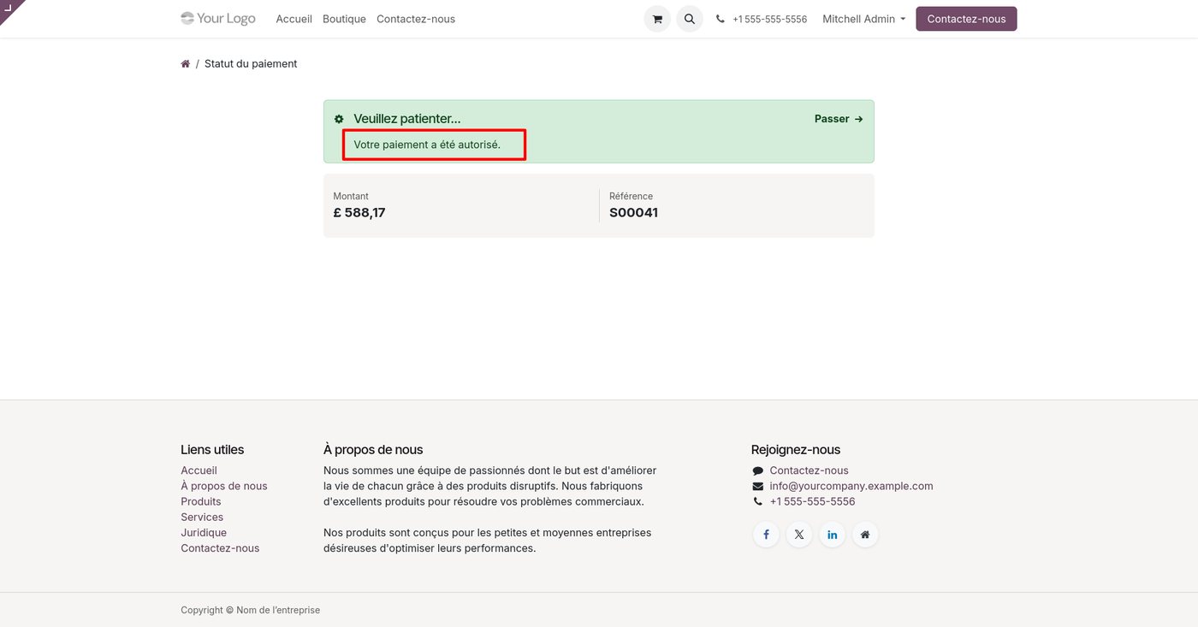Screen dimensions: 1198x627
Task: Click the gear icon beside Veuillez patienter
Action: point(339,119)
